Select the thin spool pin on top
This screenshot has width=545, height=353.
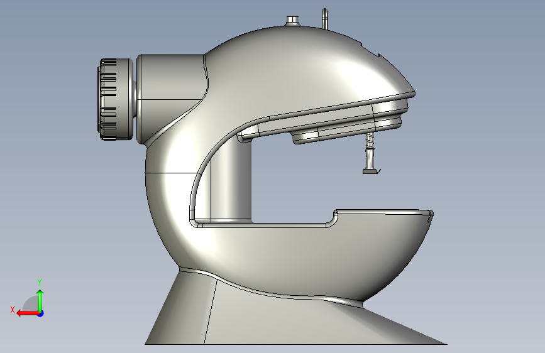(324, 19)
